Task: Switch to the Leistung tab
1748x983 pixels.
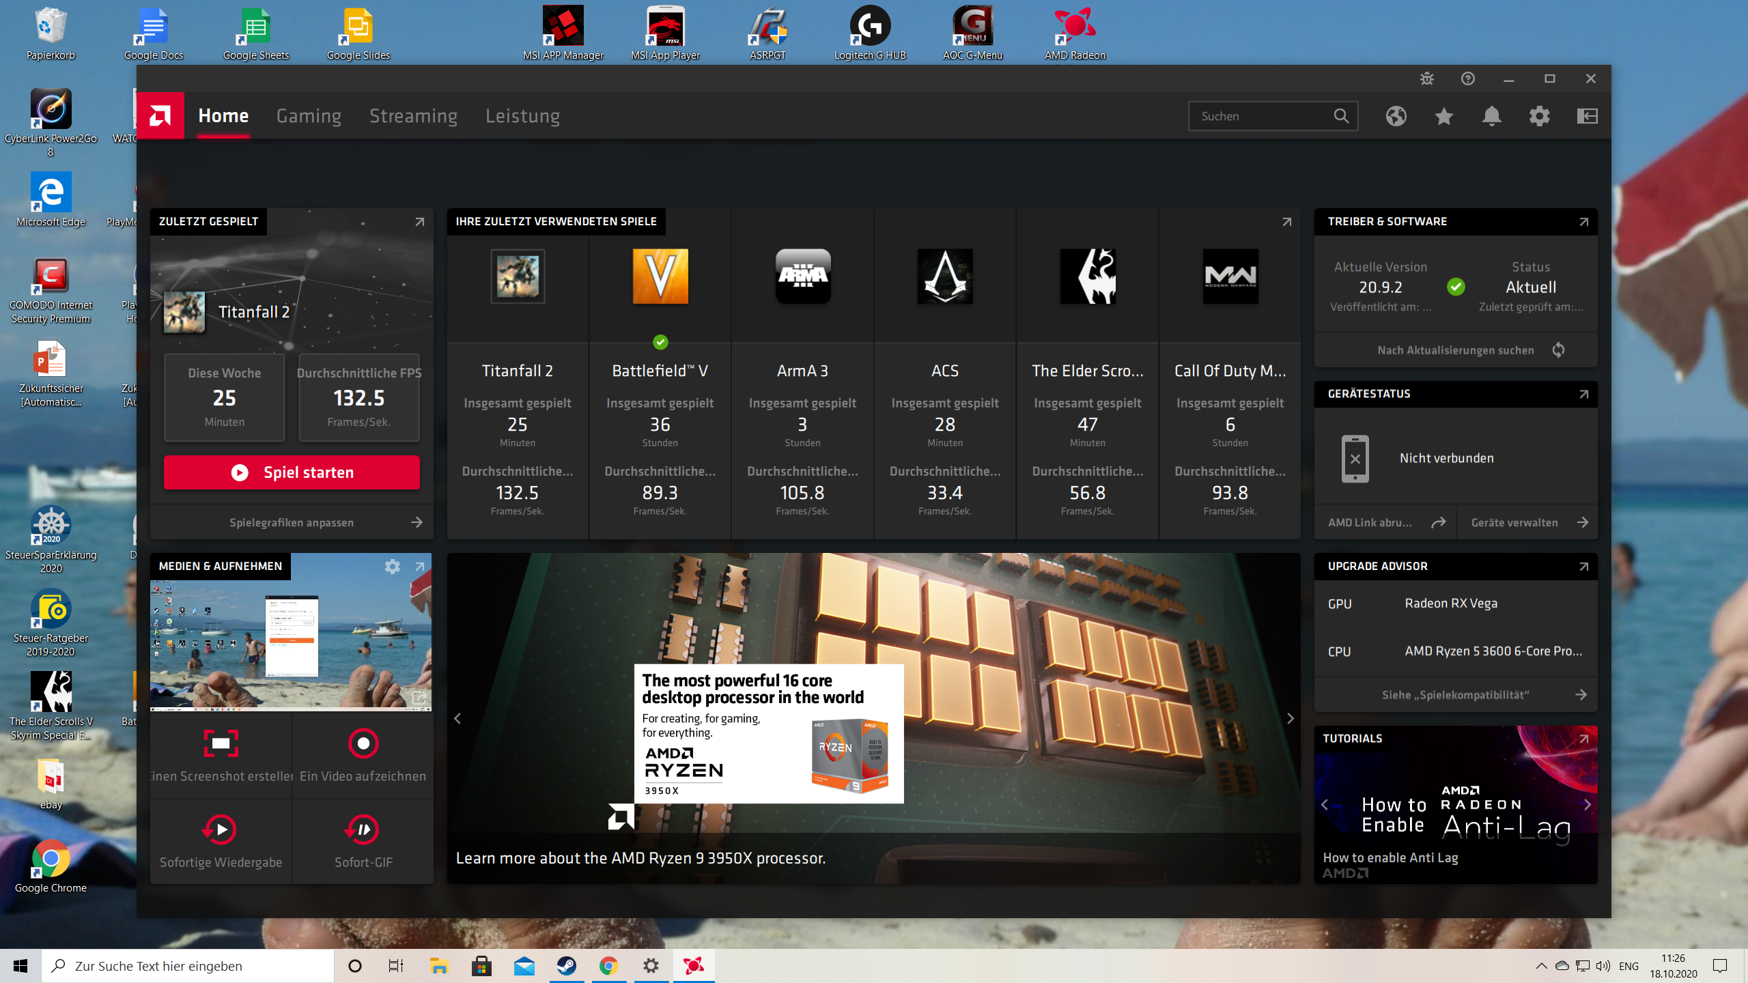Action: (x=522, y=116)
